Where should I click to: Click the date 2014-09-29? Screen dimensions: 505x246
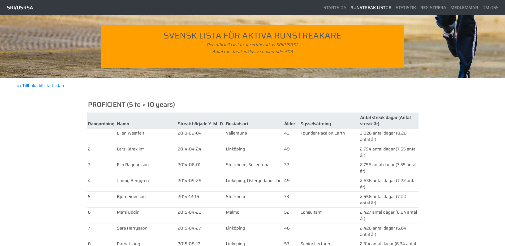click(x=189, y=180)
